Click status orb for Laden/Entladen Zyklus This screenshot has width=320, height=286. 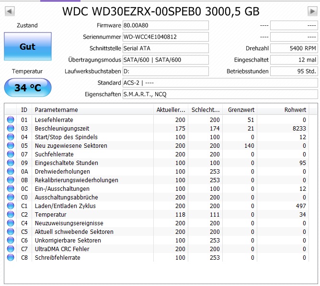[x=11, y=206]
